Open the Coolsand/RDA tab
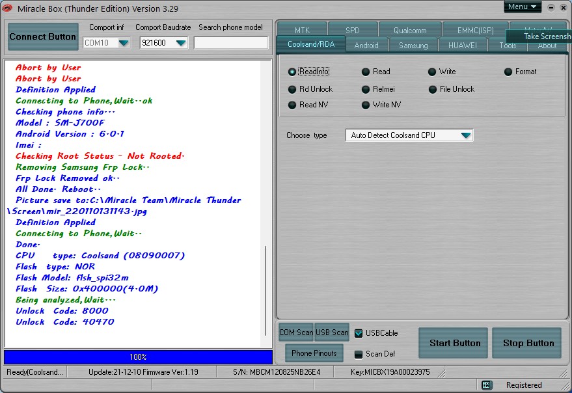The width and height of the screenshot is (572, 393). (x=311, y=44)
